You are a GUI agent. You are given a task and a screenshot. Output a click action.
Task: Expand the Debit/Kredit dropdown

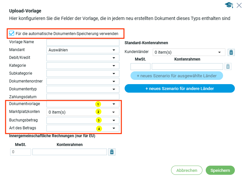click(83, 58)
